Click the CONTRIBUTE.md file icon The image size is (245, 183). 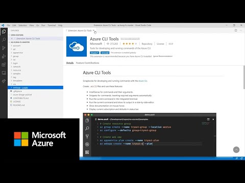point(11,98)
